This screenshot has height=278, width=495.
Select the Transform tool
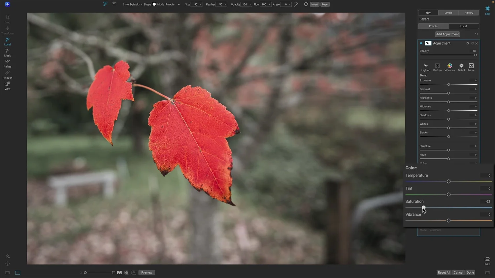point(7,30)
